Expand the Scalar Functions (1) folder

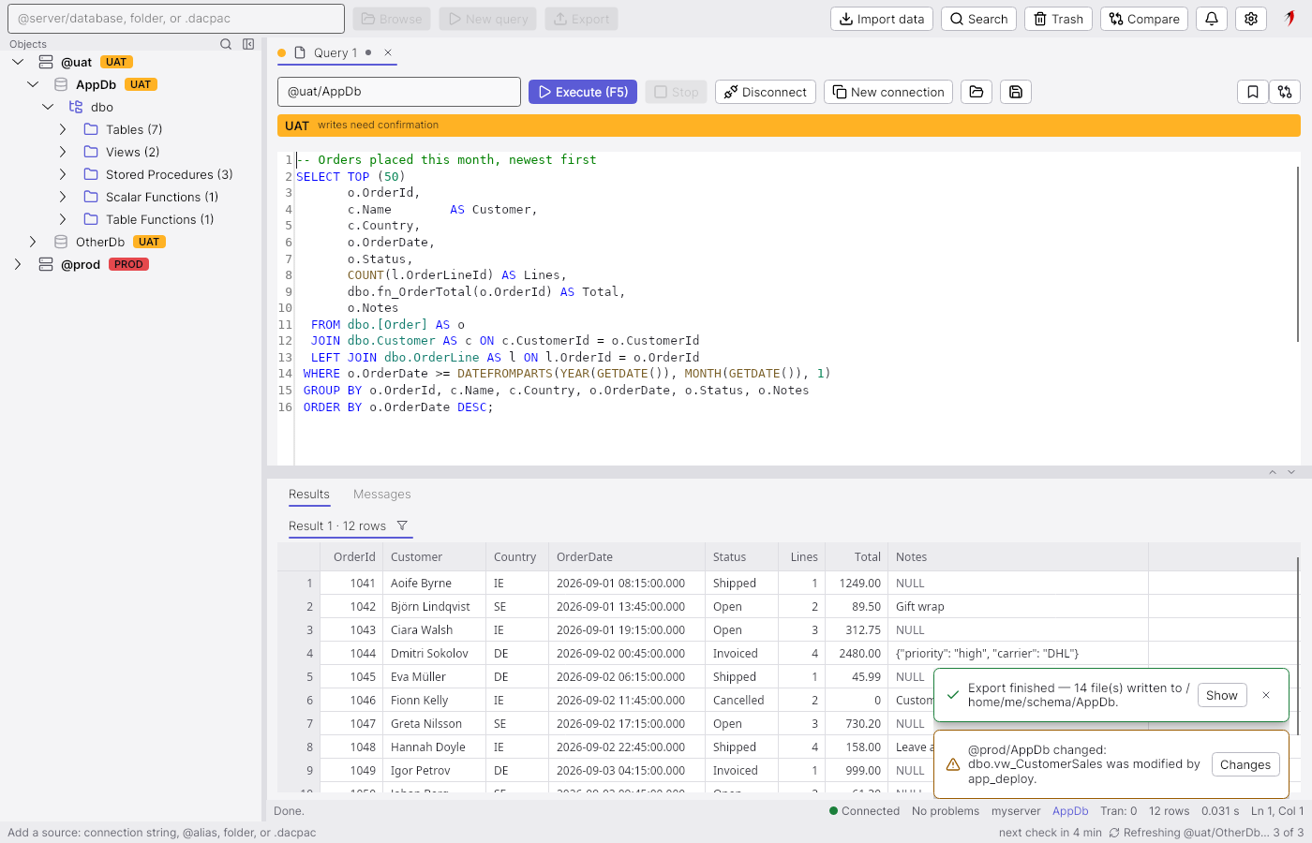coord(63,197)
